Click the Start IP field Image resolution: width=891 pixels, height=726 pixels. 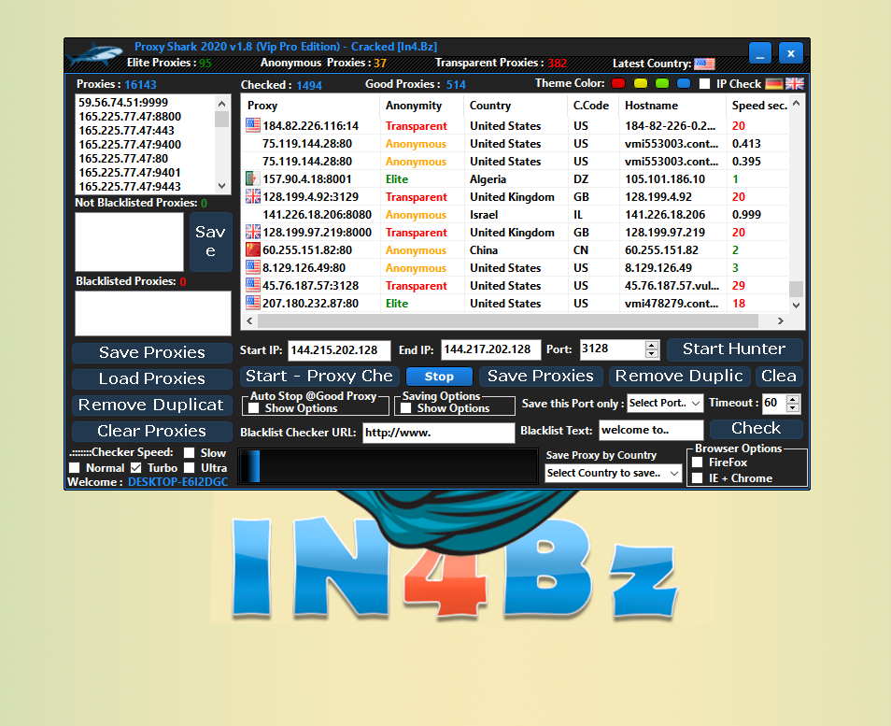coord(339,350)
